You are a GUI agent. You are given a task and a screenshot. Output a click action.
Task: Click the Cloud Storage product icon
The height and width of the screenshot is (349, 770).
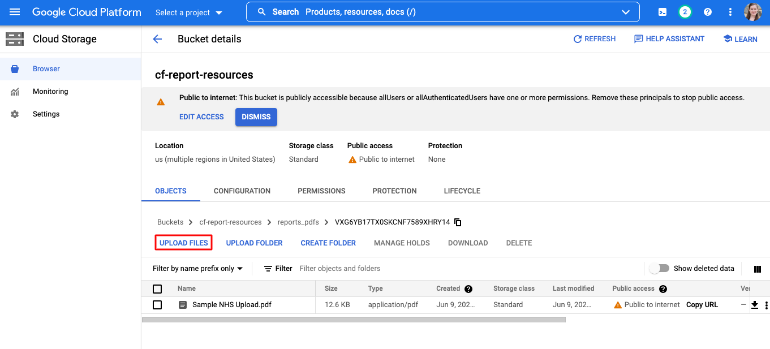pyautogui.click(x=15, y=39)
